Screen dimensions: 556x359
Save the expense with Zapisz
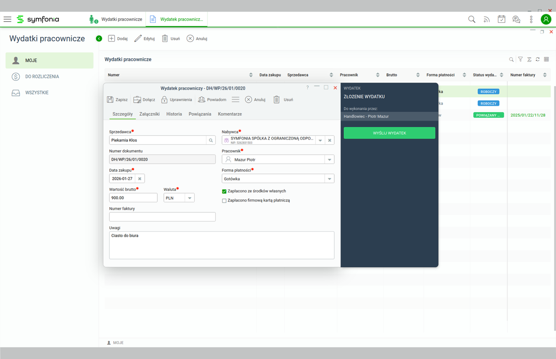117,100
